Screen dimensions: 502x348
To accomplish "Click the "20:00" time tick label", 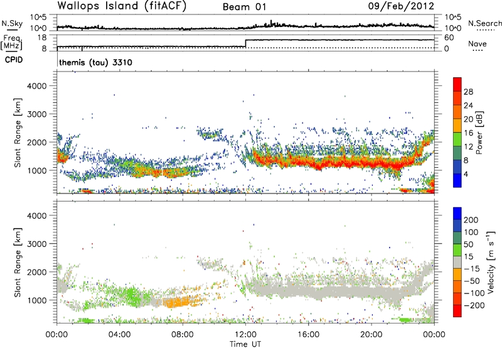I will [x=371, y=335].
